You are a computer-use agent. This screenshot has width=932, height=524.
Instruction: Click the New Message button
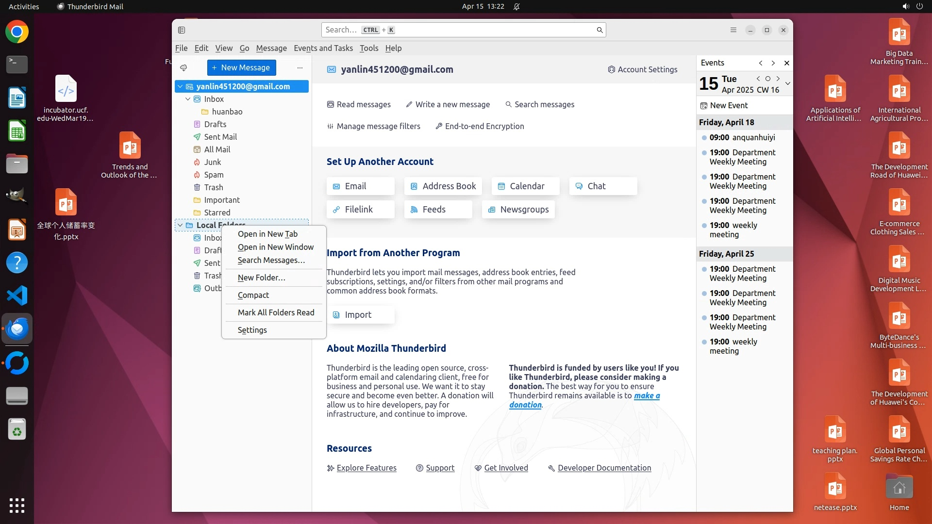pos(241,68)
